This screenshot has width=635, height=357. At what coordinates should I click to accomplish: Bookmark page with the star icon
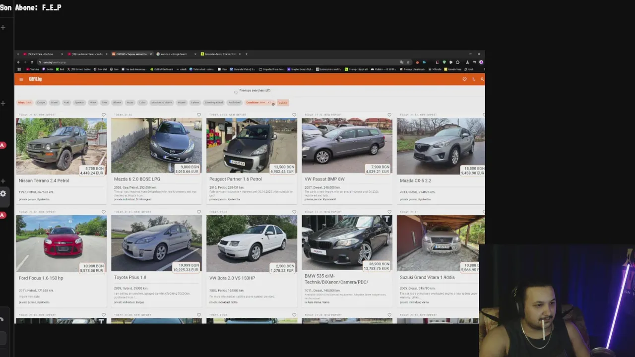(408, 62)
